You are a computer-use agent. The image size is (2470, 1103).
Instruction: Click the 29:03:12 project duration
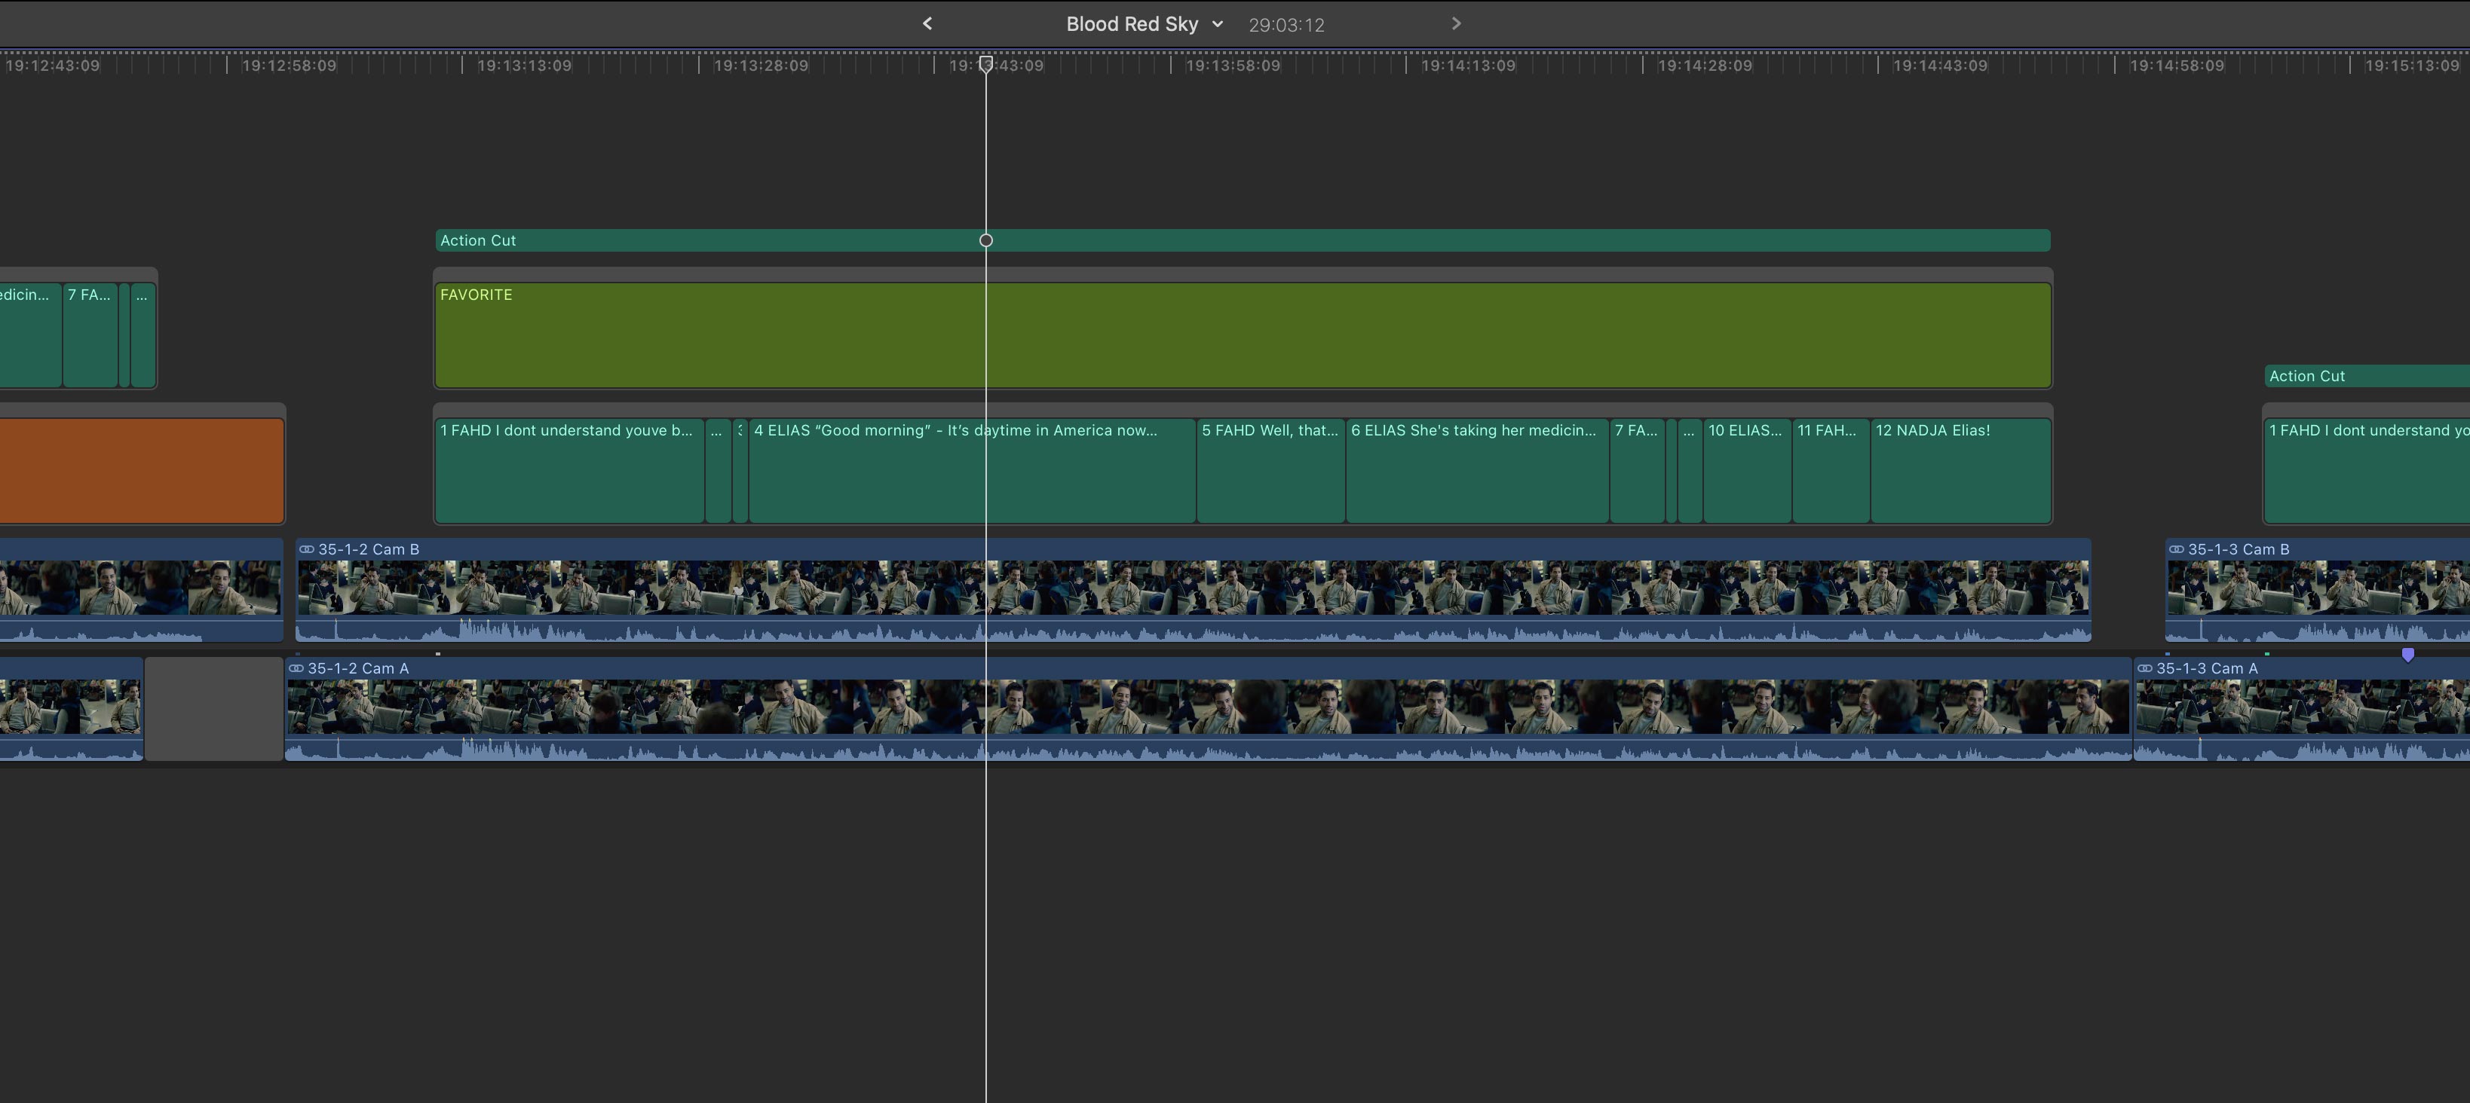pyautogui.click(x=1286, y=25)
